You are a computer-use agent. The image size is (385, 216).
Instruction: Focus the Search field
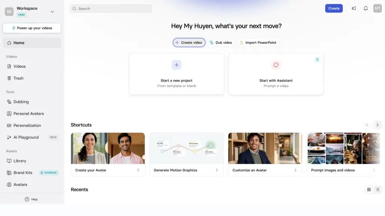pyautogui.click(x=111, y=9)
